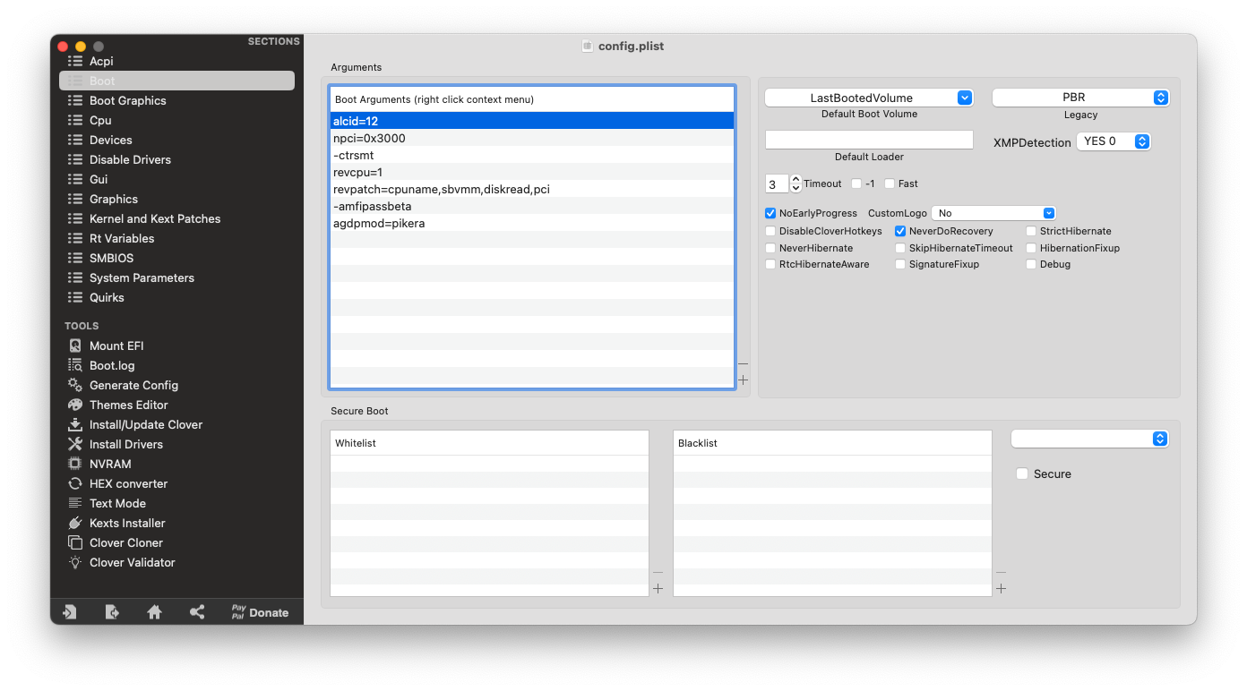This screenshot has width=1247, height=691.
Task: Add a Whitelist entry with plus
Action: (x=658, y=588)
